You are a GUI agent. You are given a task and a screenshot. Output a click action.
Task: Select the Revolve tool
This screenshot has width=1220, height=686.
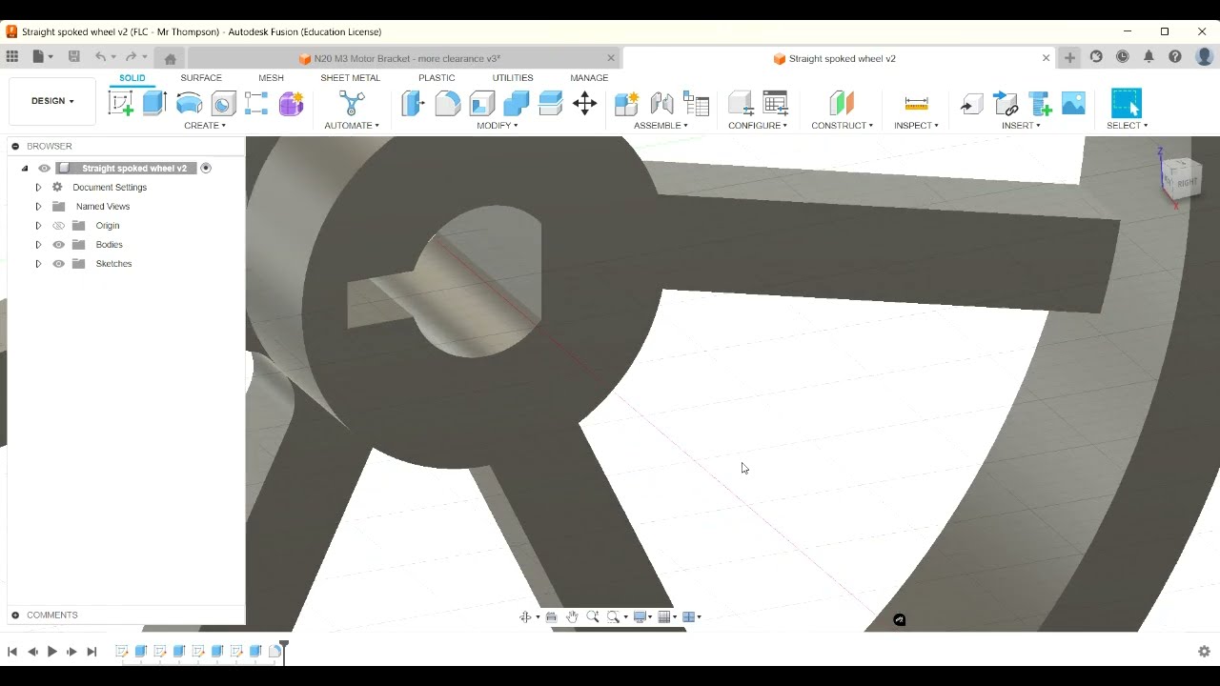[189, 103]
